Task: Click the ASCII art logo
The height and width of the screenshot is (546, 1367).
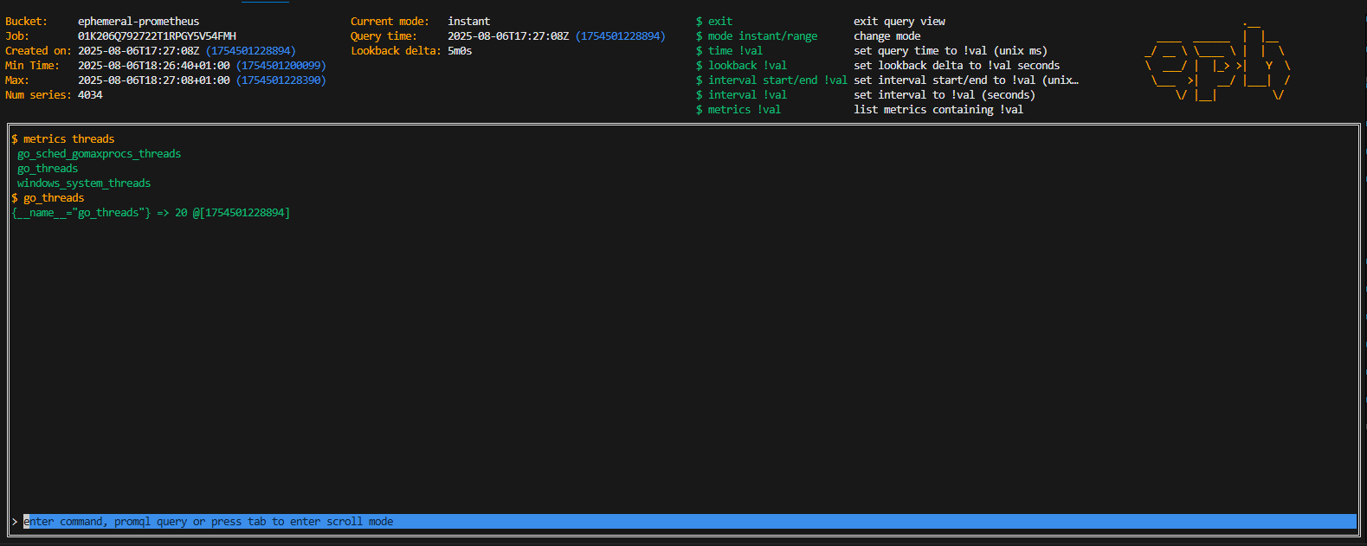Action: pyautogui.click(x=1217, y=61)
